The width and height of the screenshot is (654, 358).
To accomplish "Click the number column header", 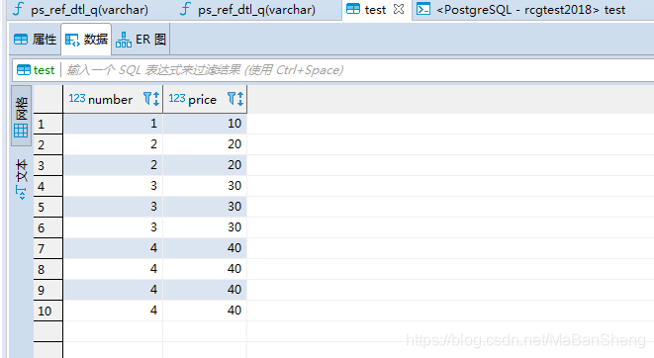I will [113, 99].
